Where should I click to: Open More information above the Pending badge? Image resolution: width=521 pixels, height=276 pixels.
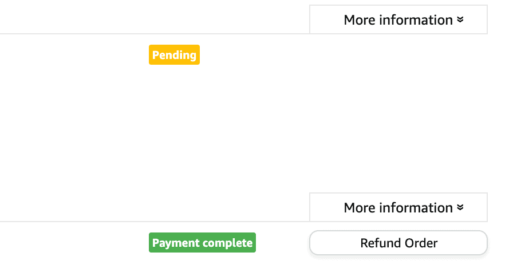[x=398, y=20]
